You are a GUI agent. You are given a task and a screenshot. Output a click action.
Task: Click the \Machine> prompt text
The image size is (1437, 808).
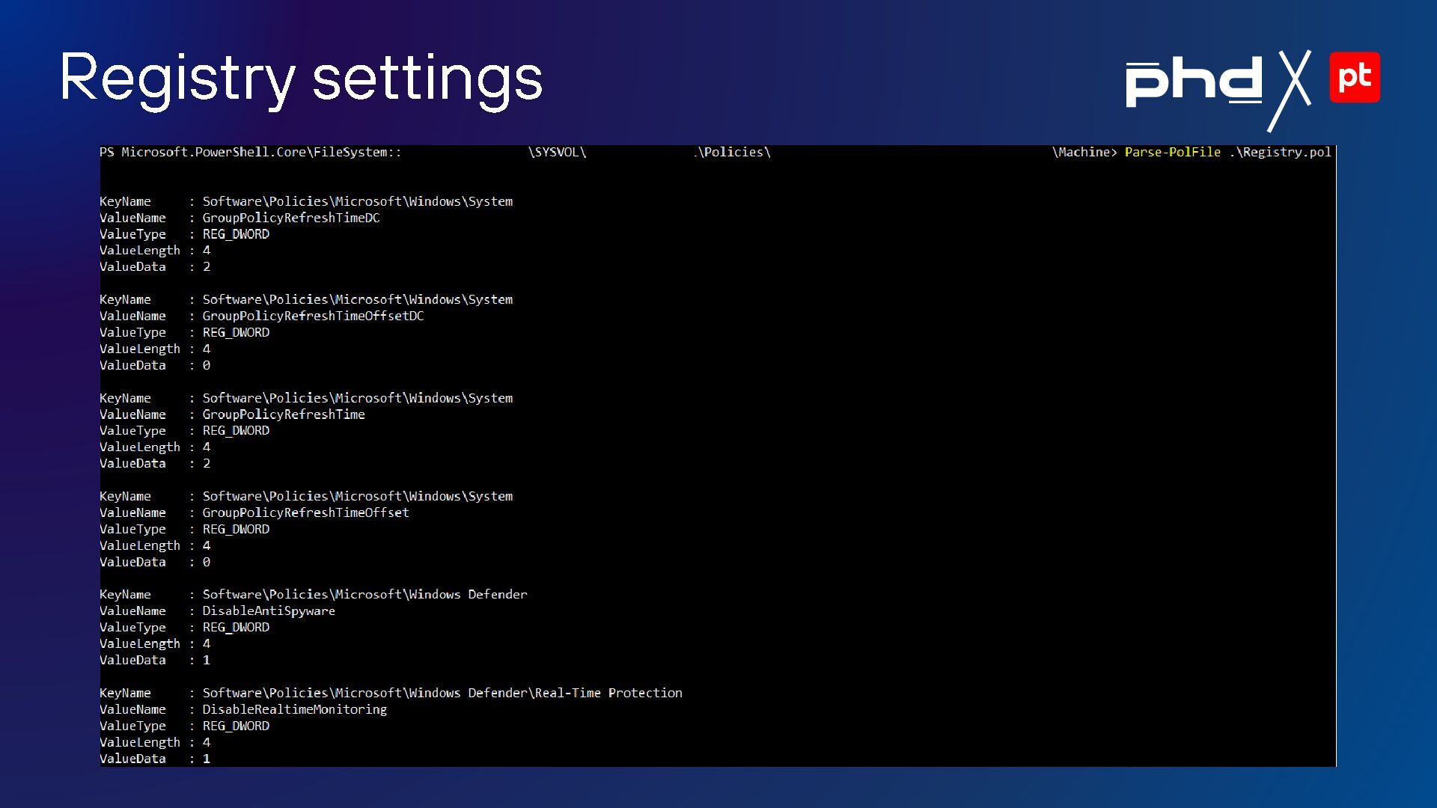click(1084, 153)
